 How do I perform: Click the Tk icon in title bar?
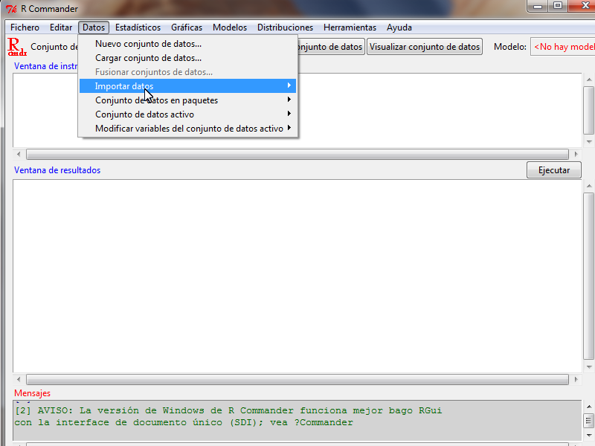coord(11,9)
